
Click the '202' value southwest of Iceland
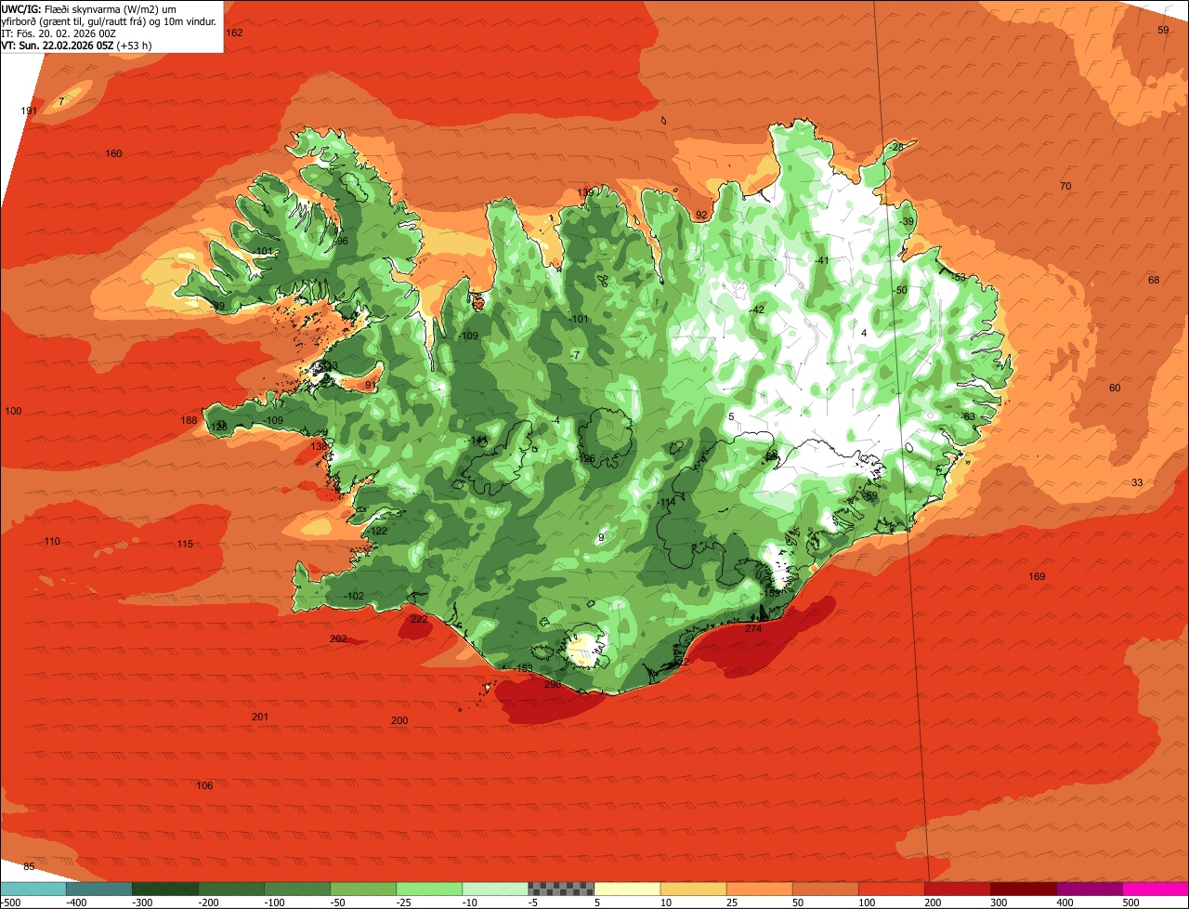click(x=338, y=639)
